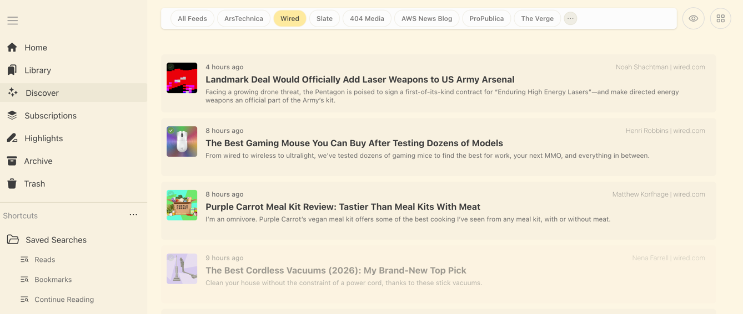Screen dimensions: 743x314
Task: Show more feeds via ellipsis button
Action: coord(570,18)
